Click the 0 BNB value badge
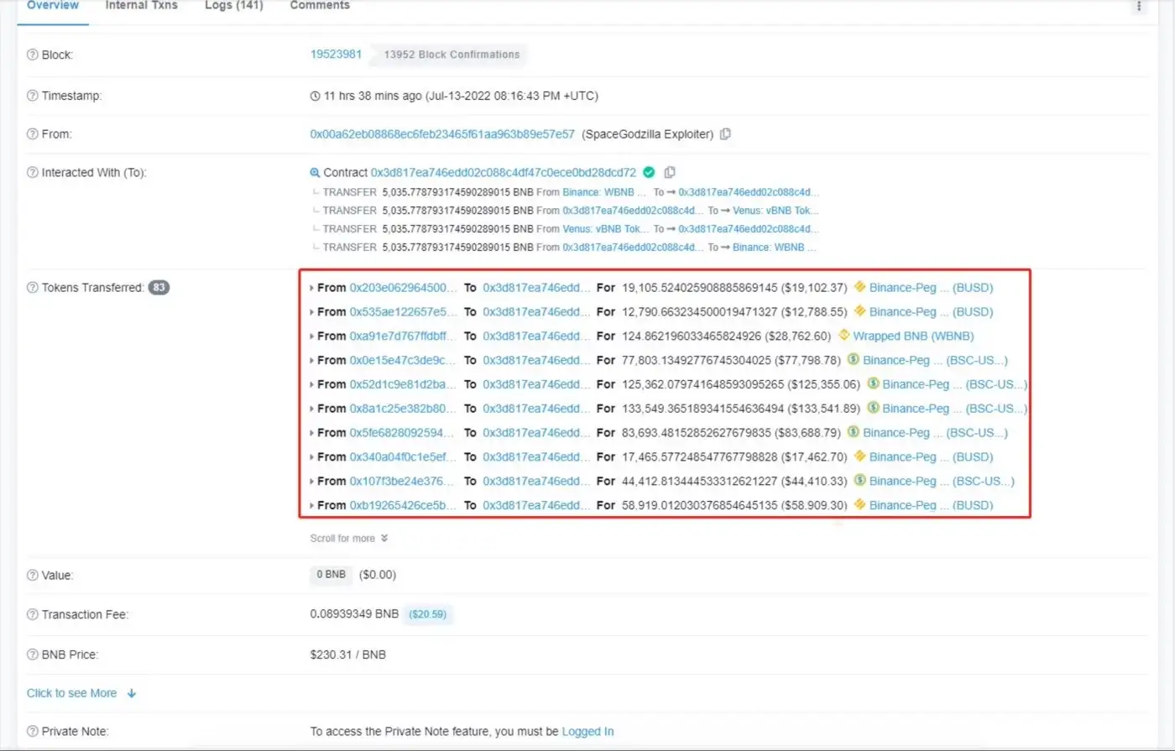1175x751 pixels. [332, 575]
